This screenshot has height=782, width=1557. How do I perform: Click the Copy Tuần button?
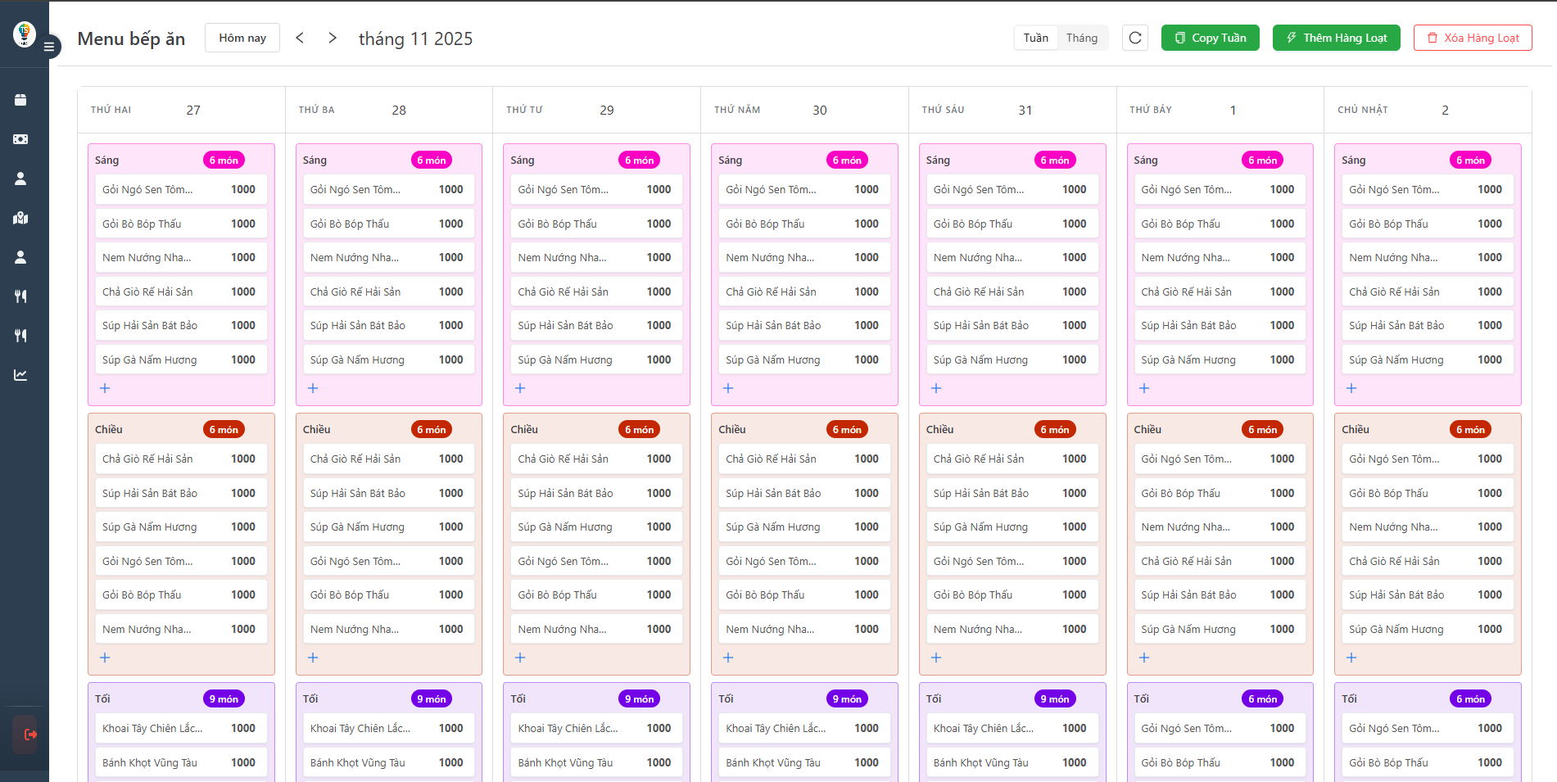click(x=1210, y=38)
